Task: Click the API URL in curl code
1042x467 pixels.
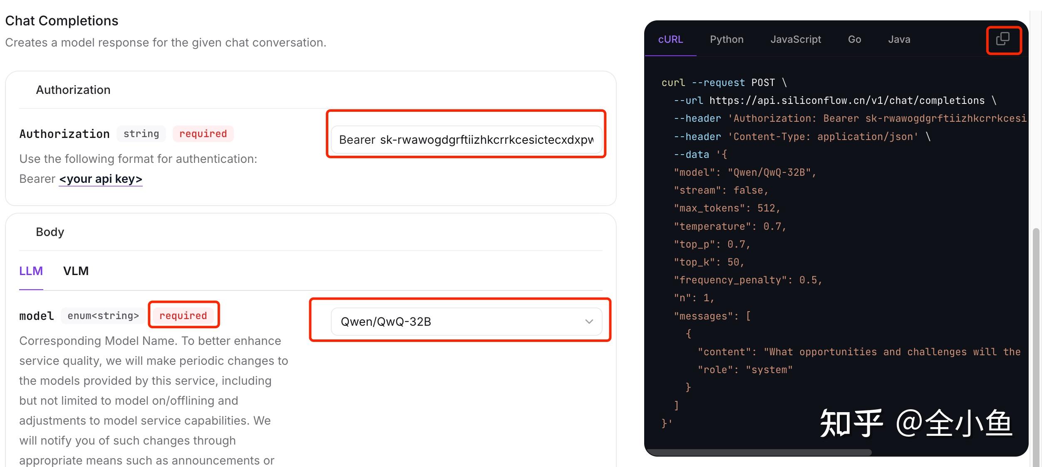Action: pos(847,101)
